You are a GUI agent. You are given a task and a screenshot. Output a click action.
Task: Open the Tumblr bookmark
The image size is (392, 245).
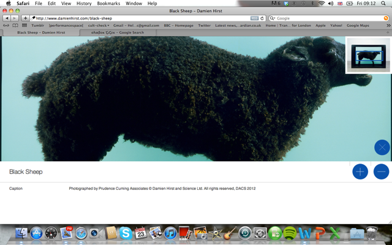[38, 26]
